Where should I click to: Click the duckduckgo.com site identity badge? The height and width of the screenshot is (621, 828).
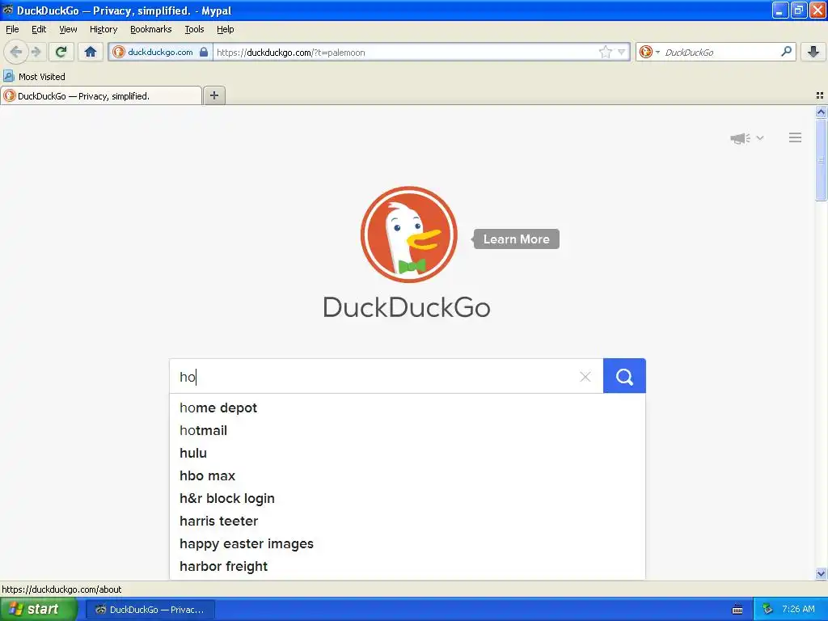(x=161, y=52)
